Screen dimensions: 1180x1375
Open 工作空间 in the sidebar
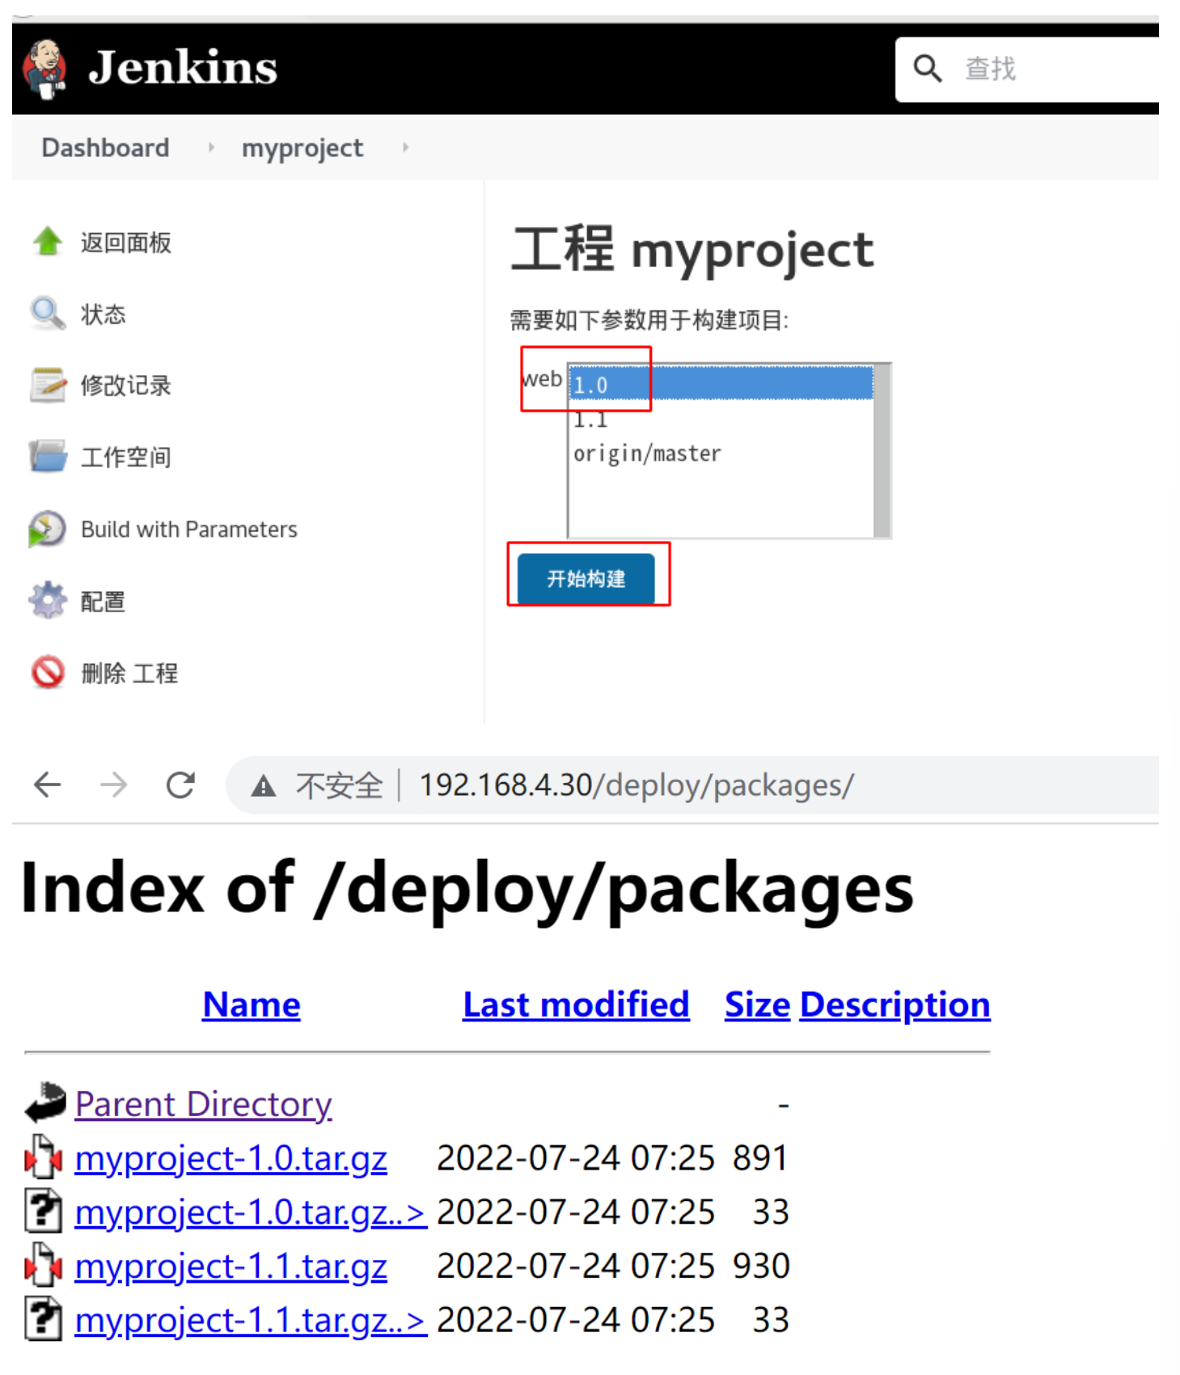click(126, 458)
